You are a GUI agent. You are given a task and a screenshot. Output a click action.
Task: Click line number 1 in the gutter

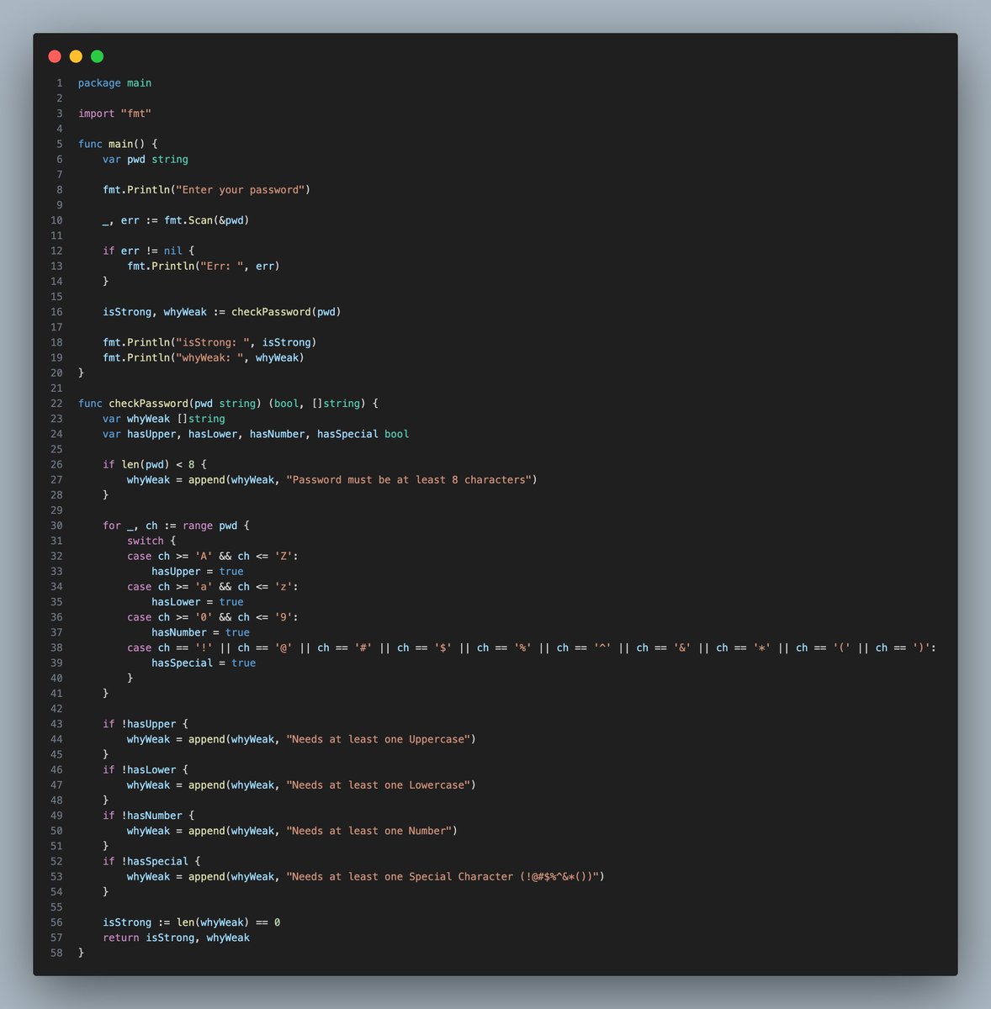(x=59, y=83)
